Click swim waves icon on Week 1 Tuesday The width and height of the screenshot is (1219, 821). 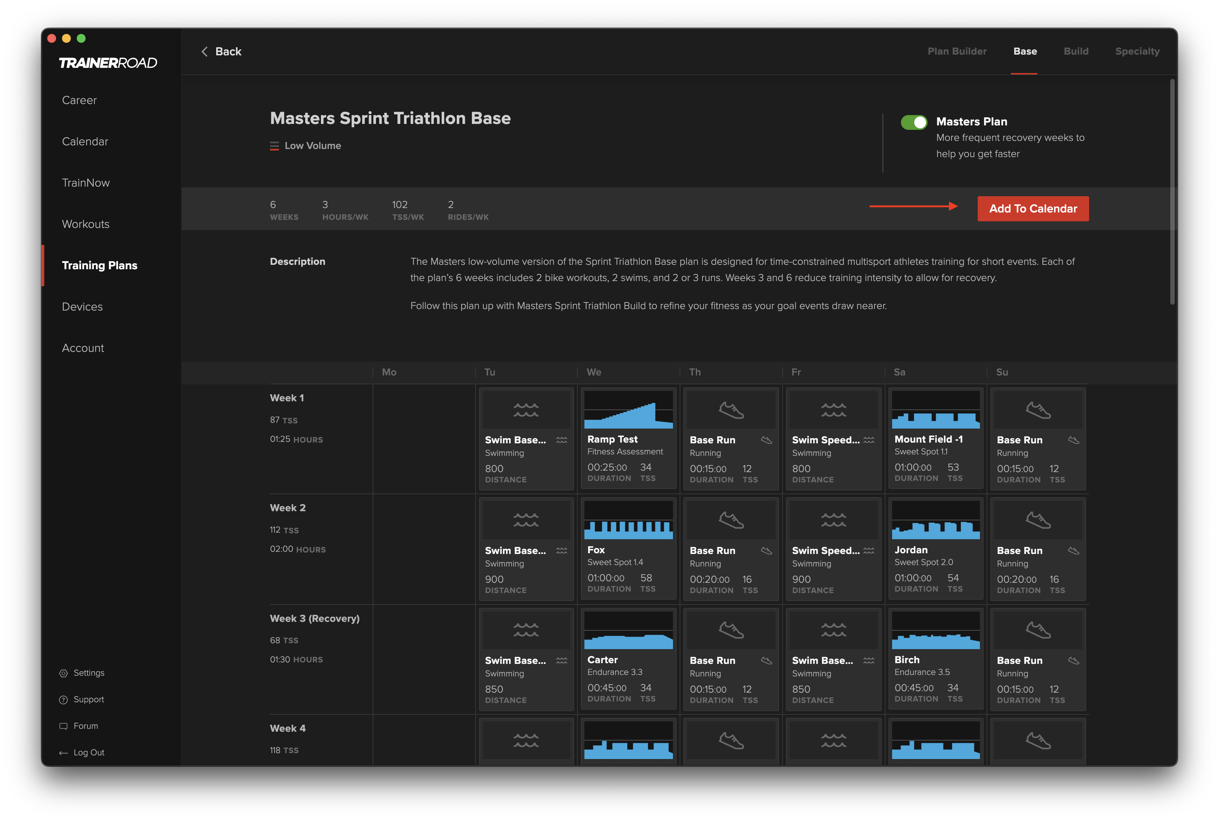point(526,410)
